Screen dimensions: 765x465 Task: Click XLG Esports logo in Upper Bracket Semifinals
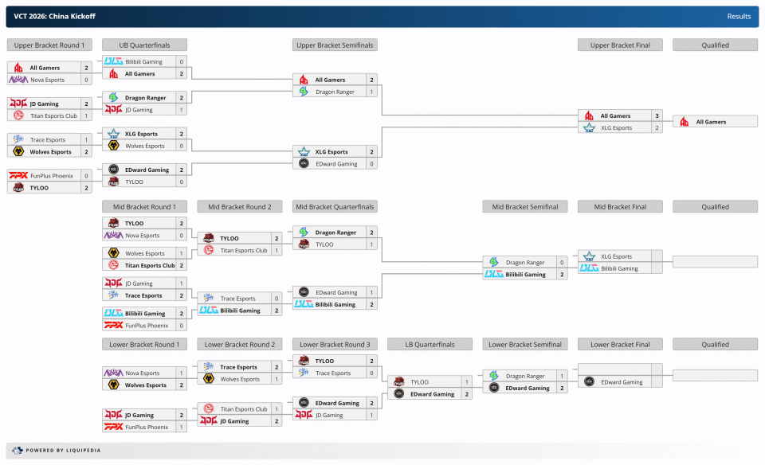[x=304, y=151]
